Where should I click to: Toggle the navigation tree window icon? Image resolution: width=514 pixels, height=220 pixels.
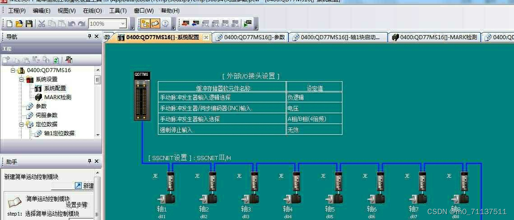tap(145, 23)
